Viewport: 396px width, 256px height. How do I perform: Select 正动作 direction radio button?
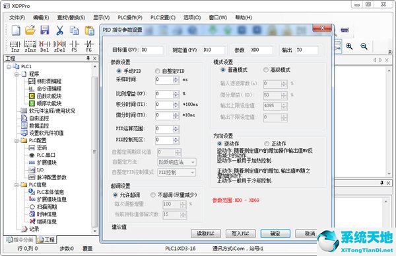click(x=267, y=144)
